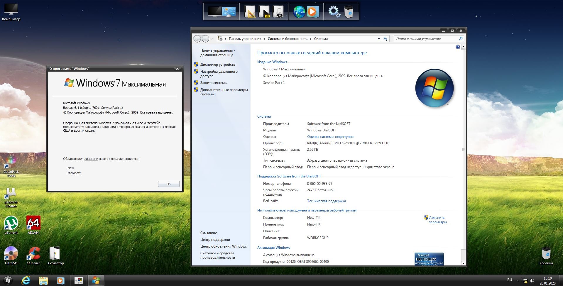Select the UltraISO desktop shortcut
The width and height of the screenshot is (563, 286).
pos(11,255)
